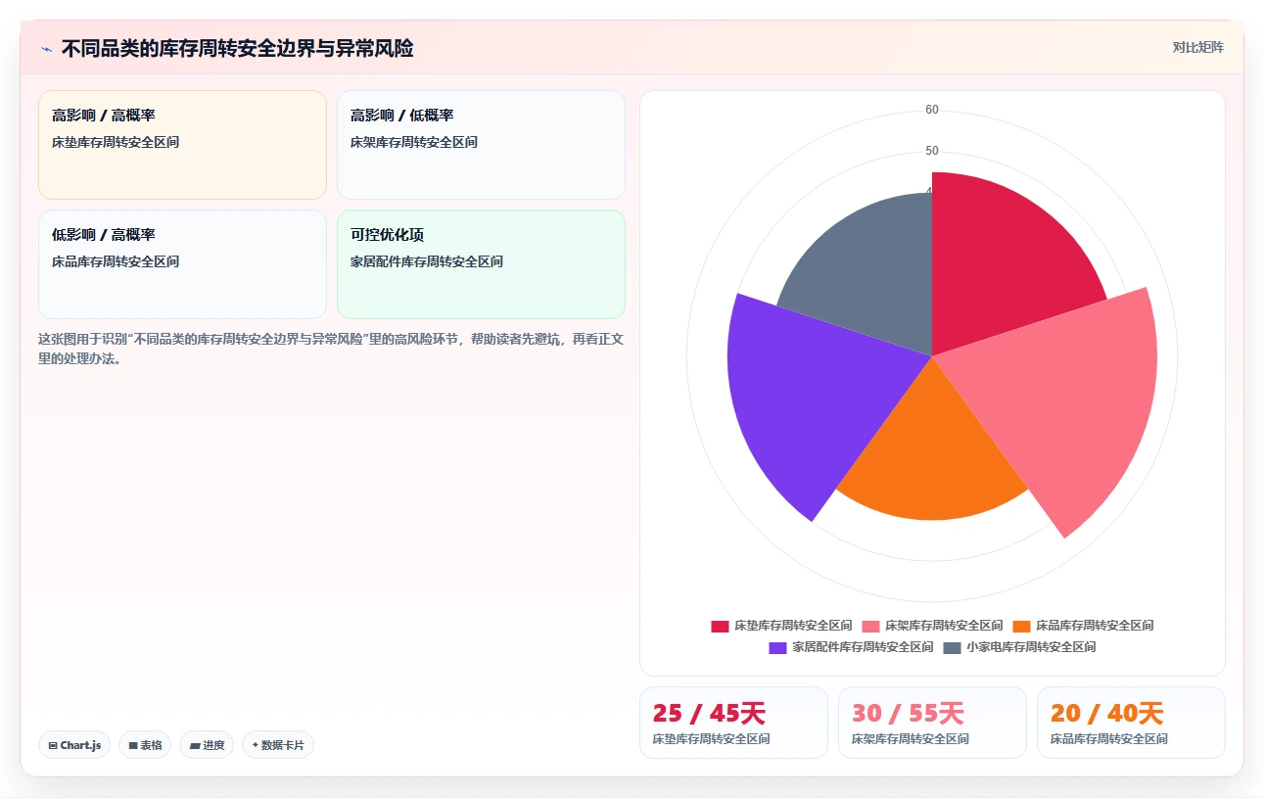Select the 高影响 / 低概率 matrix card

pos(481,145)
